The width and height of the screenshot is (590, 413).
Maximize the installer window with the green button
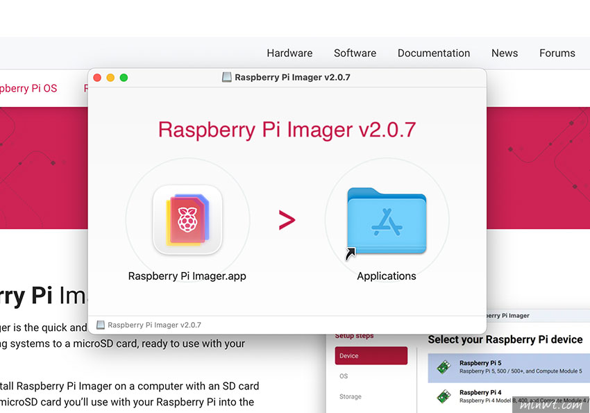tap(124, 78)
